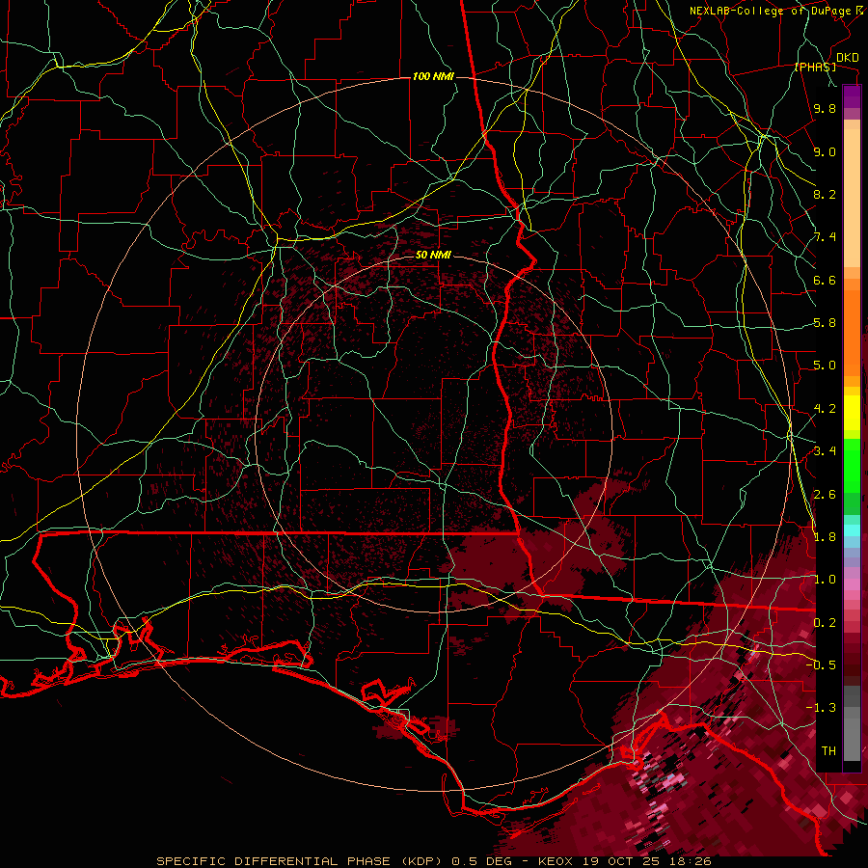Pick the cyan segment of the color bar
The image size is (868, 868).
pyautogui.click(x=852, y=529)
